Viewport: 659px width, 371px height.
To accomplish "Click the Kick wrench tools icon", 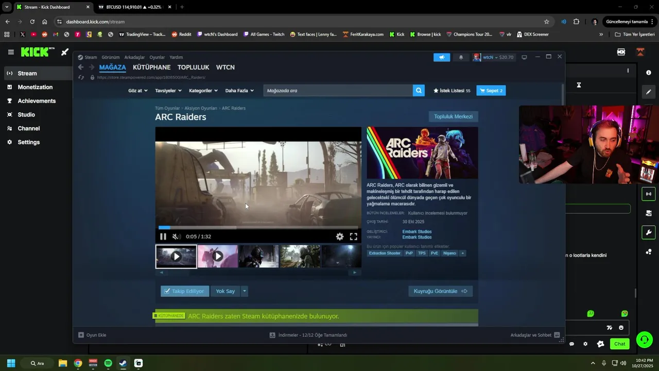I will [x=649, y=232].
